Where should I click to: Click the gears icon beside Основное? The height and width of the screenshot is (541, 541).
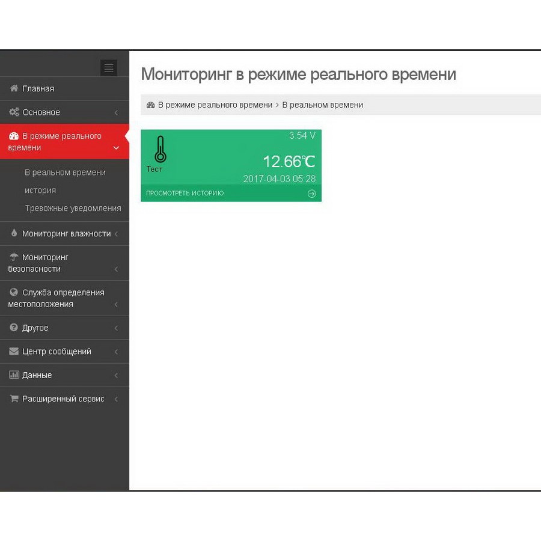[x=14, y=112]
